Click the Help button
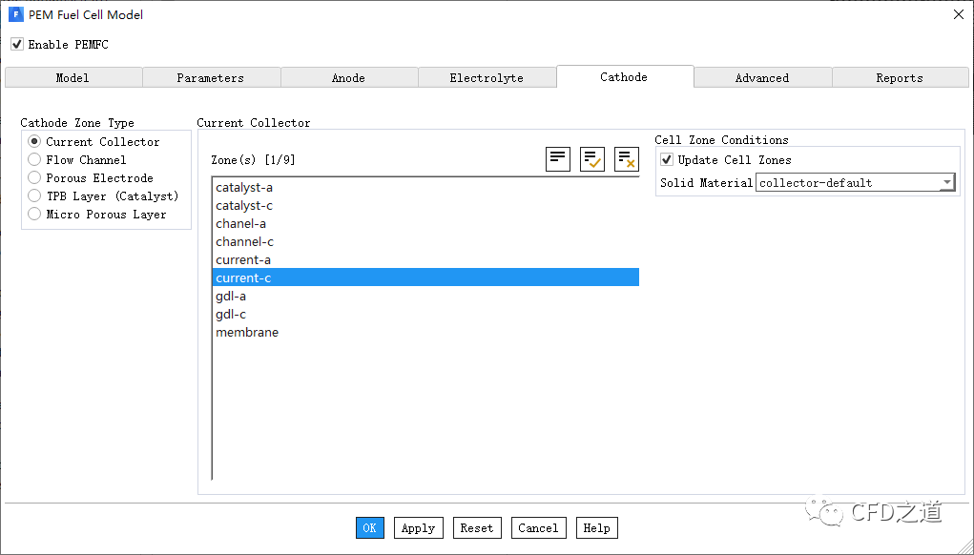 point(596,528)
